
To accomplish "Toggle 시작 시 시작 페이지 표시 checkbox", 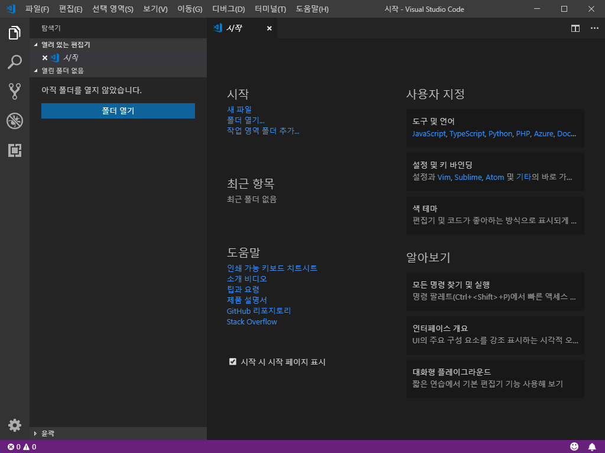I will [233, 362].
